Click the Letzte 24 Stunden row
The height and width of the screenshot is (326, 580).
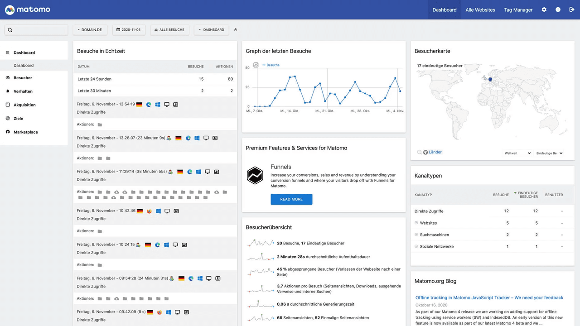click(x=155, y=79)
